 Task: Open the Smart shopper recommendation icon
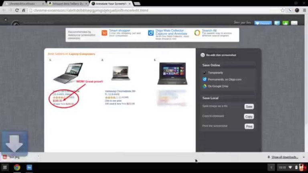pyautogui.click(x=104, y=33)
